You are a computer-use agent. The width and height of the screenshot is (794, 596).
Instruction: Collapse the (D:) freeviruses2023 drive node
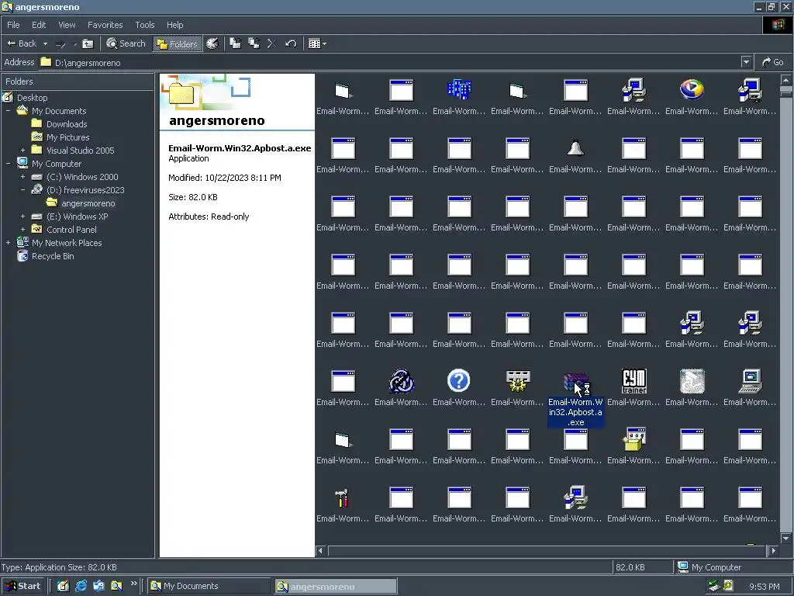22,190
